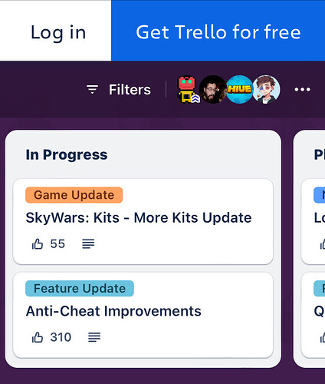Screen dimensions: 325x384
Task: Click thumbs-up votes icon on Anti-Cheat card
Action: click(38, 337)
